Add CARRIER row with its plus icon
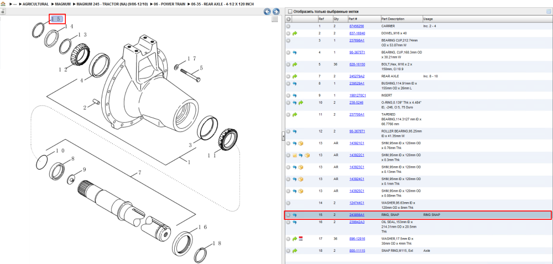 pos(288,26)
